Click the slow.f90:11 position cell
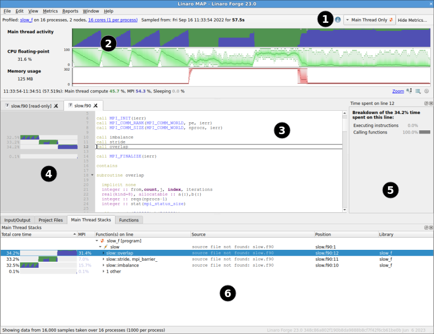This screenshot has width=434, height=334. 327,259
